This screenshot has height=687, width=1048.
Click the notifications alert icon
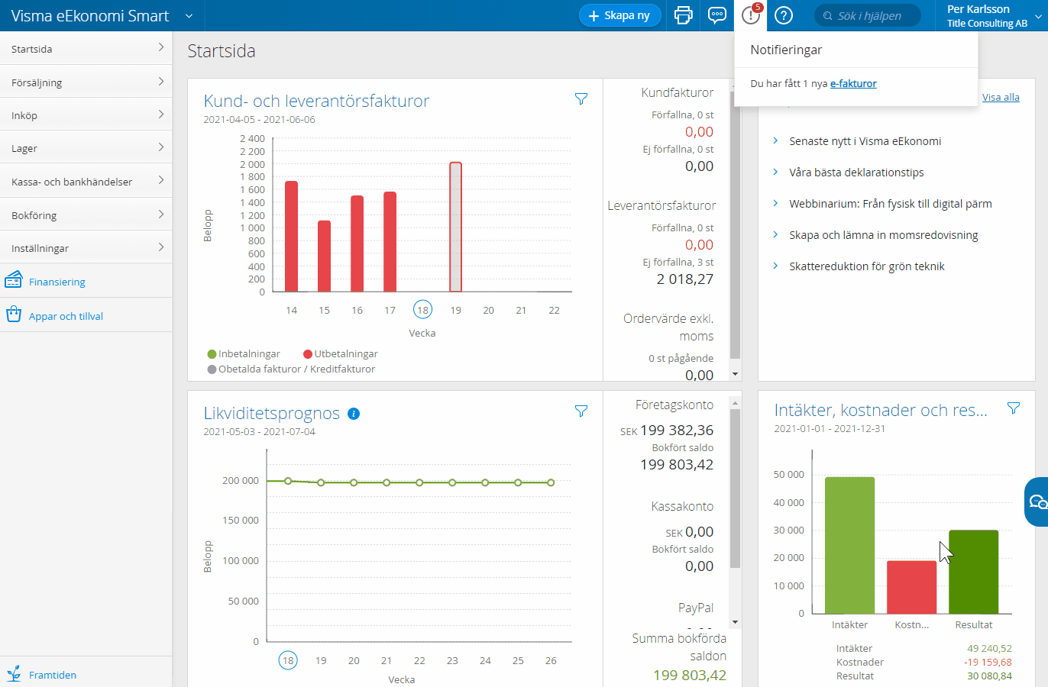pyautogui.click(x=751, y=15)
